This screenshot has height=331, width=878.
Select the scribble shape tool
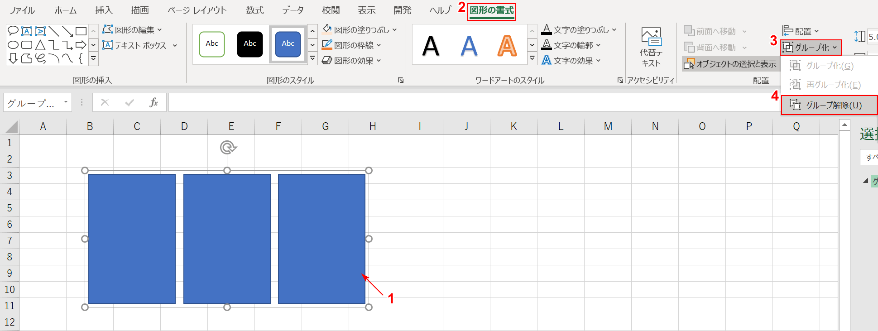pyautogui.click(x=40, y=58)
